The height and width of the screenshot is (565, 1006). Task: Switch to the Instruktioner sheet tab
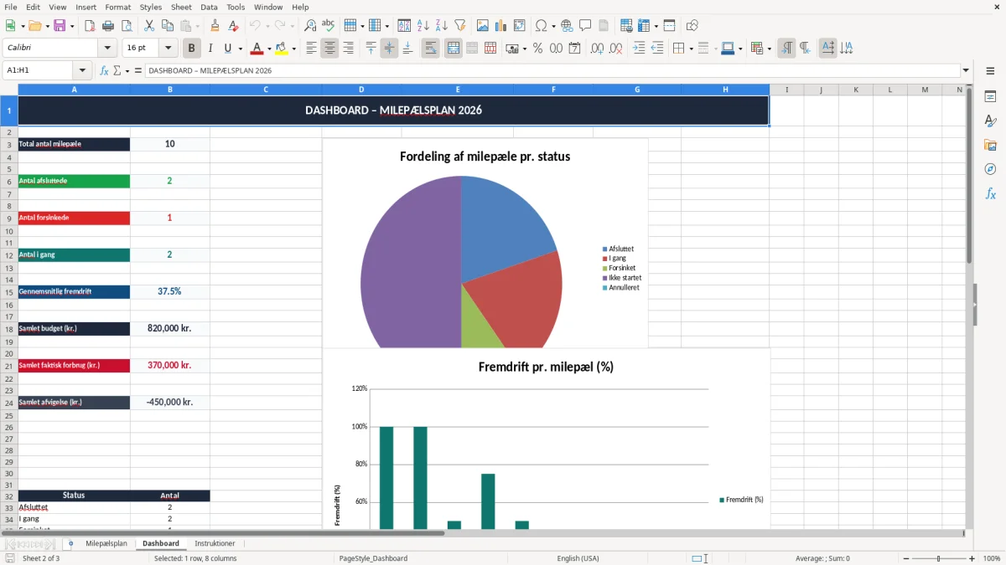pyautogui.click(x=215, y=543)
